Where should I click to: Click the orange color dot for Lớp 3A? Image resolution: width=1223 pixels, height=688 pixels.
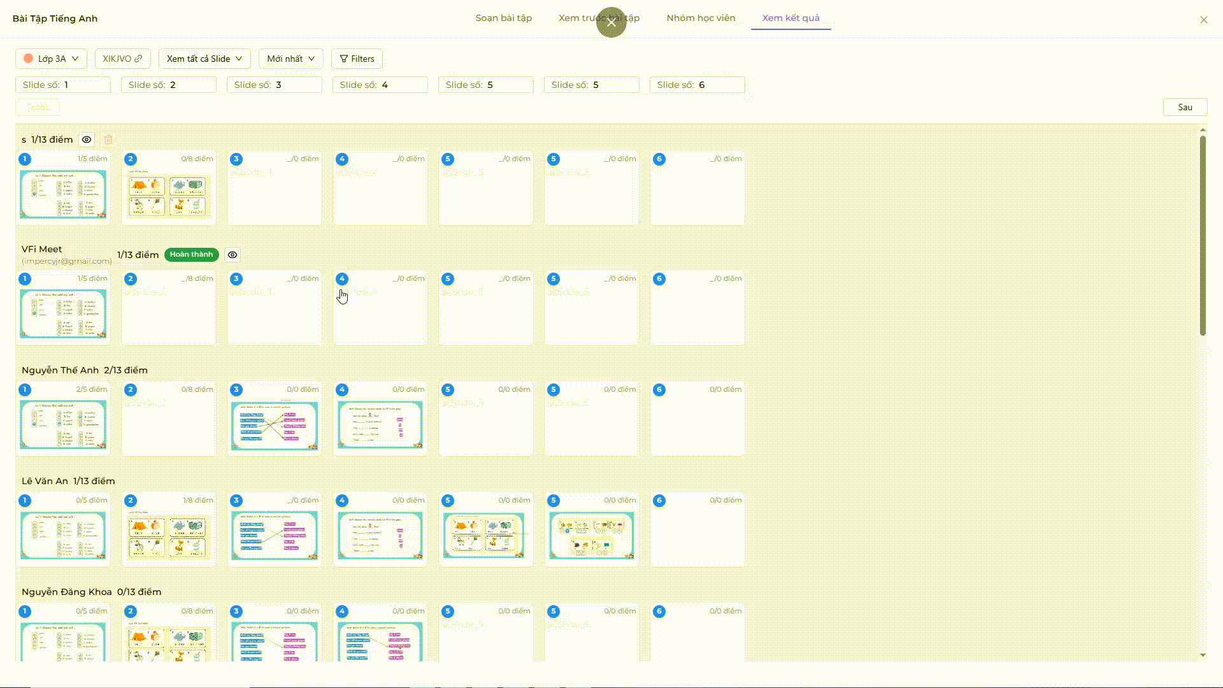tap(29, 59)
